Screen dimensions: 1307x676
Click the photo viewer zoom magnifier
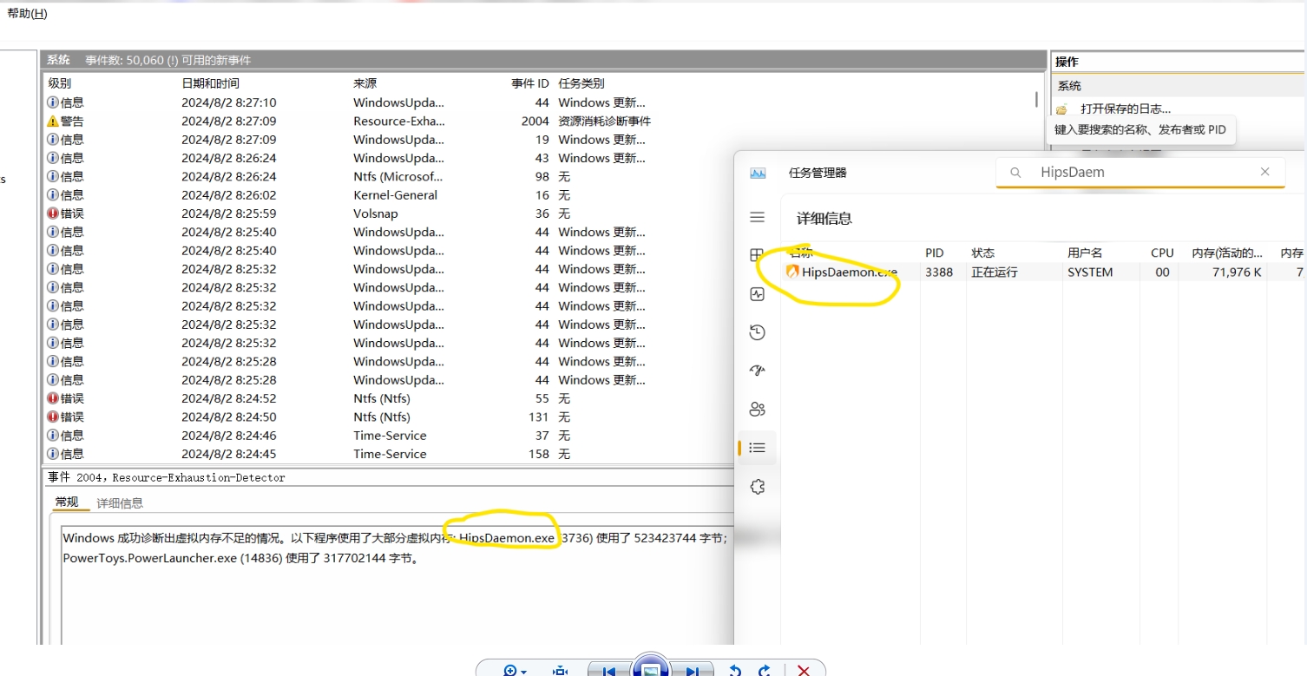[x=510, y=670]
